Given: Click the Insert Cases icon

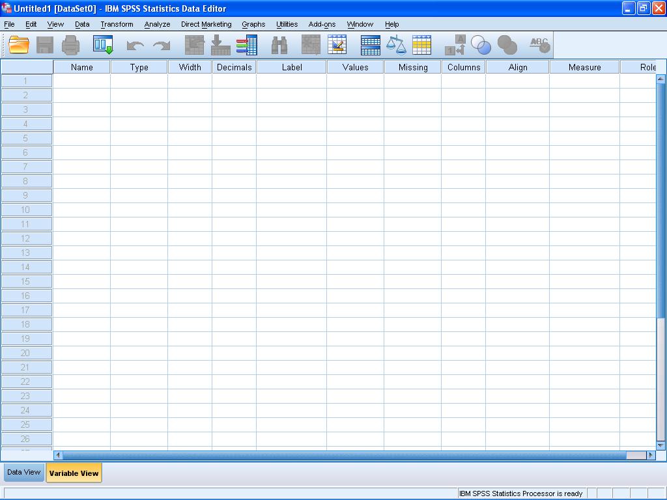Looking at the screenshot, I should click(311, 45).
